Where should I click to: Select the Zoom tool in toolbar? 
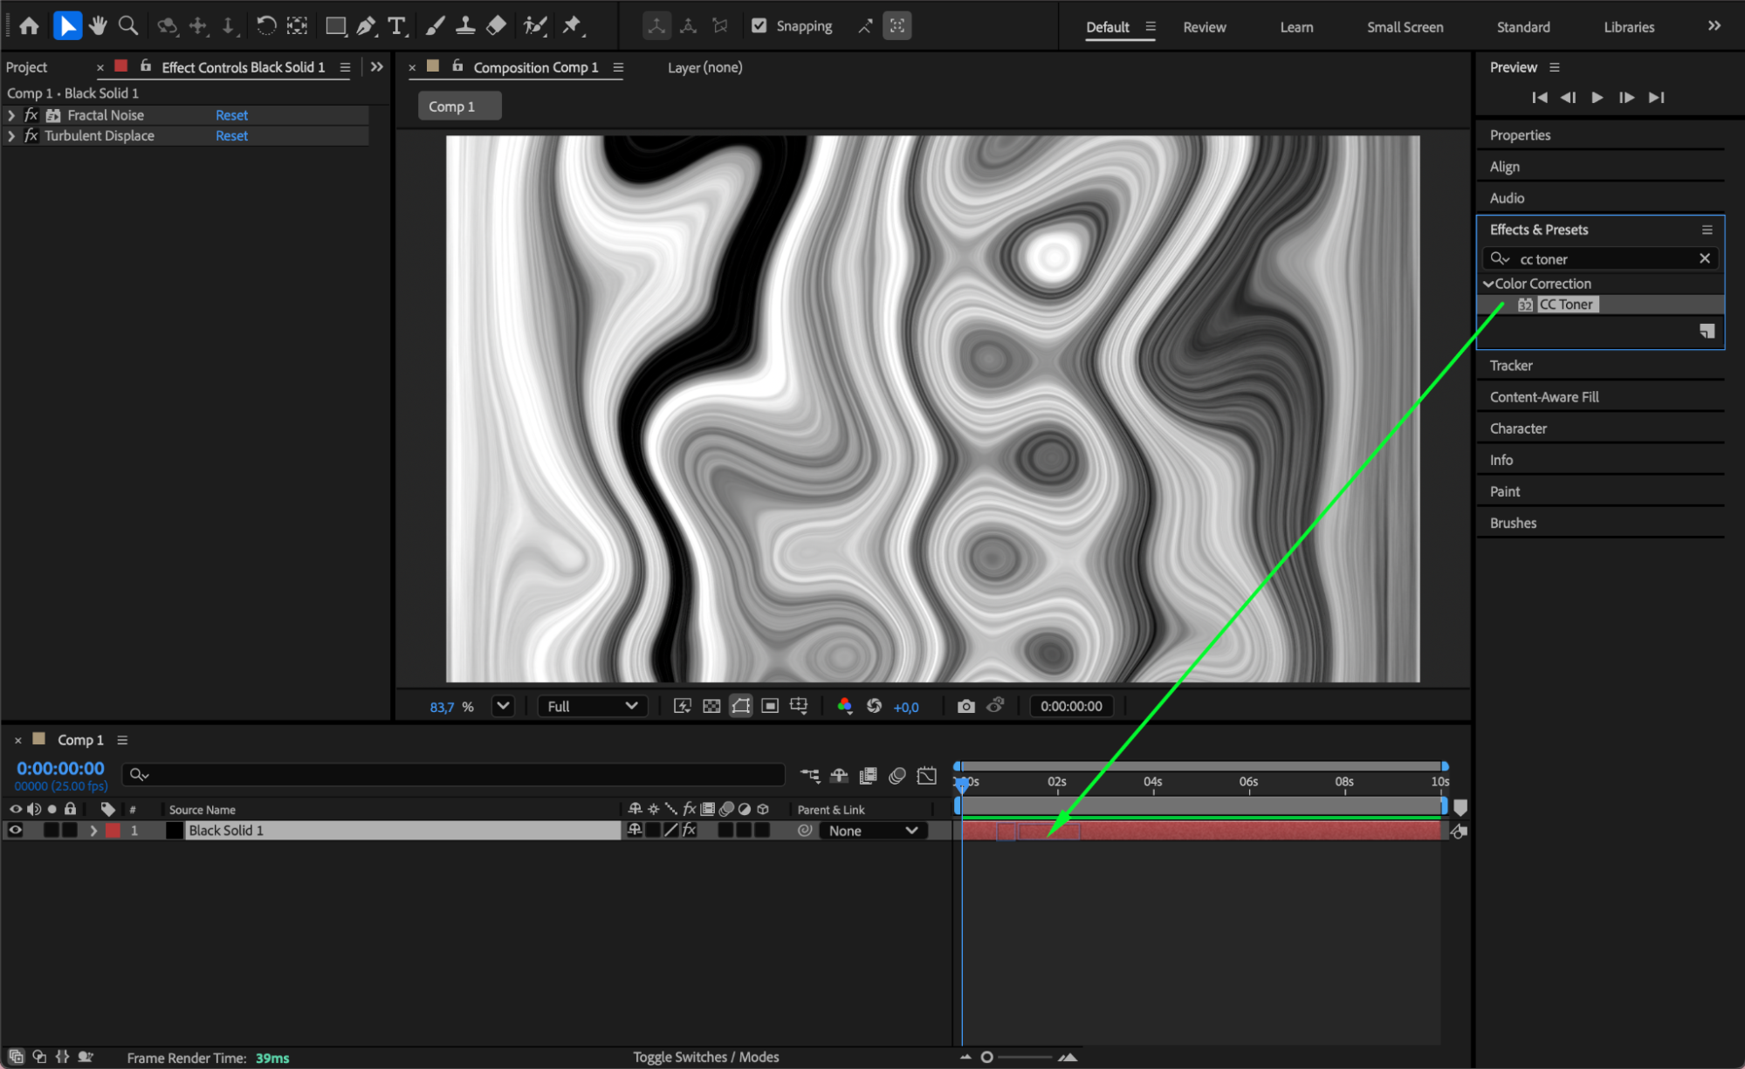coord(128,25)
